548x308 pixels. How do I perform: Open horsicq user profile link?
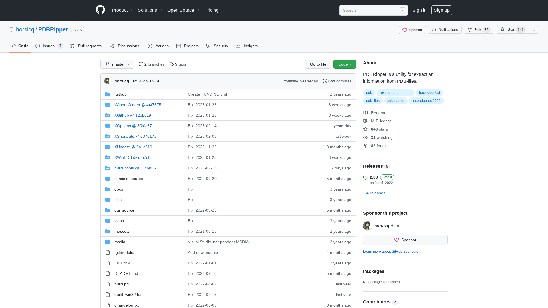pos(25,29)
